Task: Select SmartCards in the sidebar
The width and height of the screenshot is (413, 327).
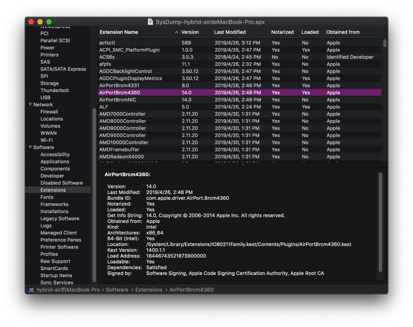Action: (54, 268)
